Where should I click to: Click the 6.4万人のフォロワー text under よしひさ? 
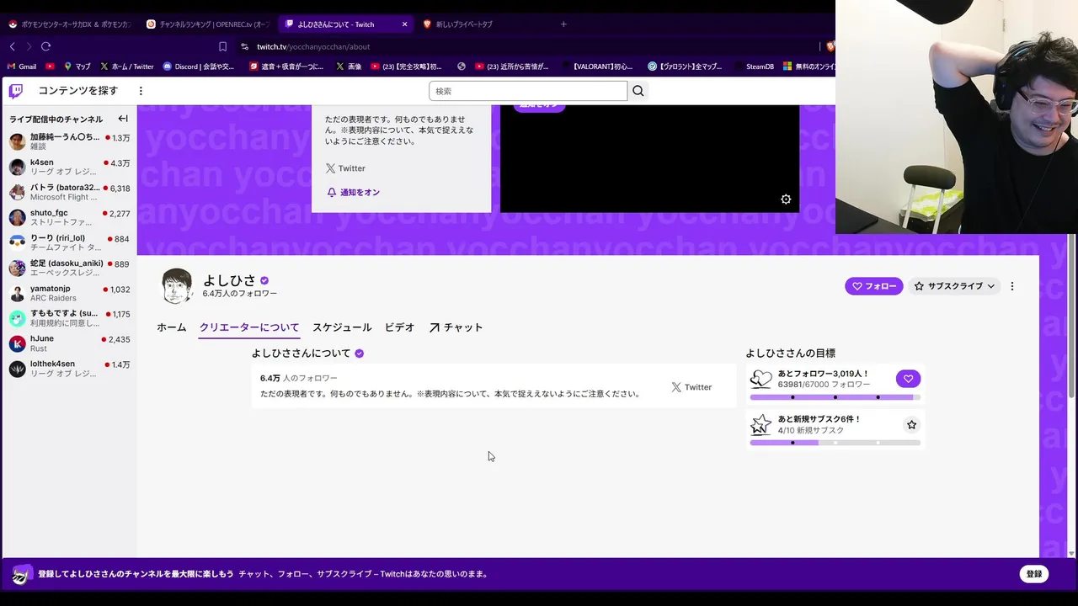pos(240,294)
